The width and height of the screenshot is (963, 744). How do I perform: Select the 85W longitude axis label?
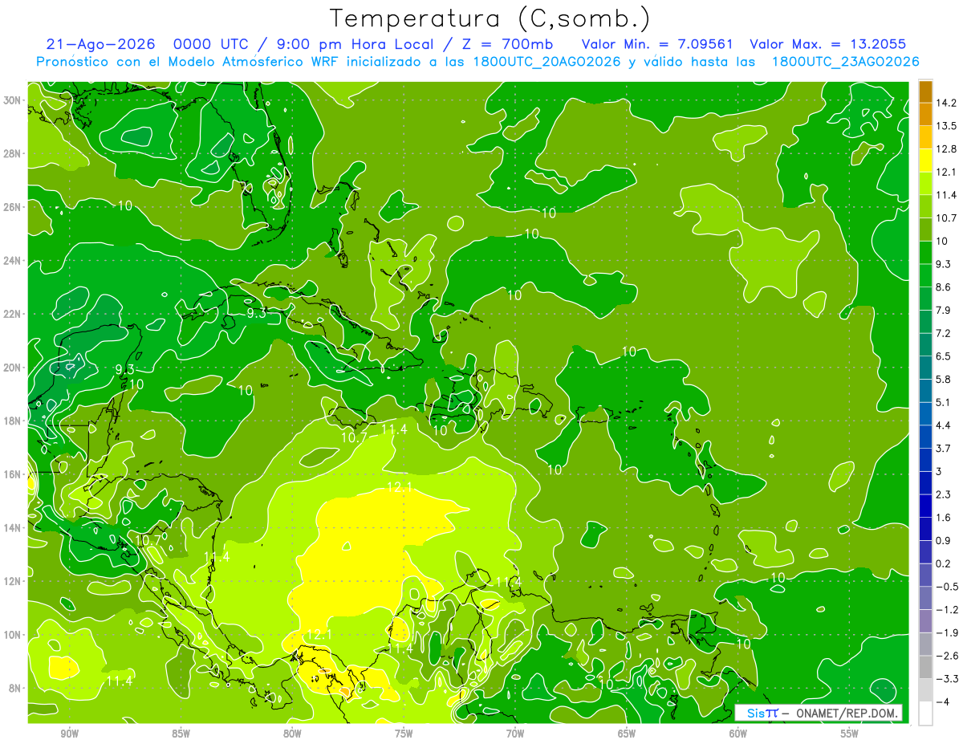pyautogui.click(x=181, y=734)
